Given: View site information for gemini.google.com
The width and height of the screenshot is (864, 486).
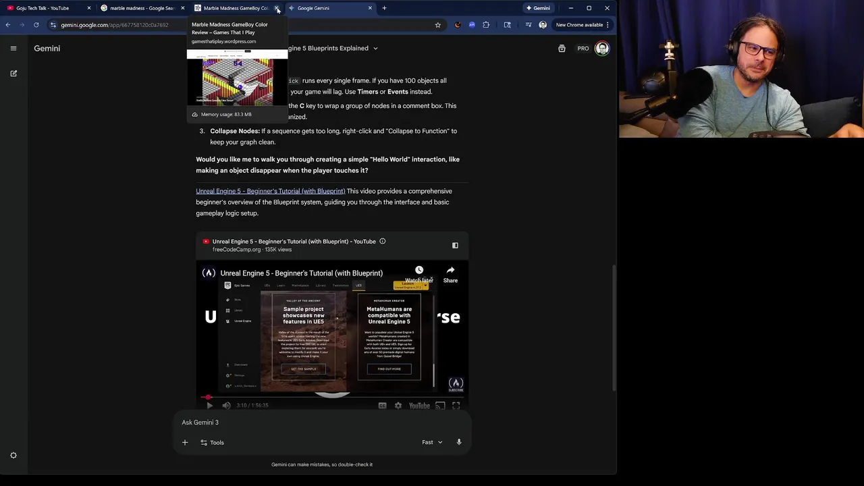Looking at the screenshot, I should point(53,25).
